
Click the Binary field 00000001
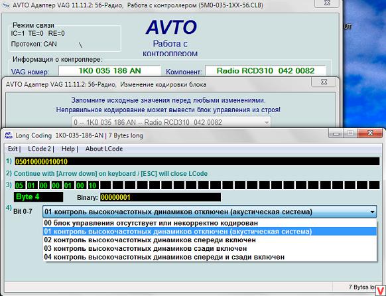(161, 197)
